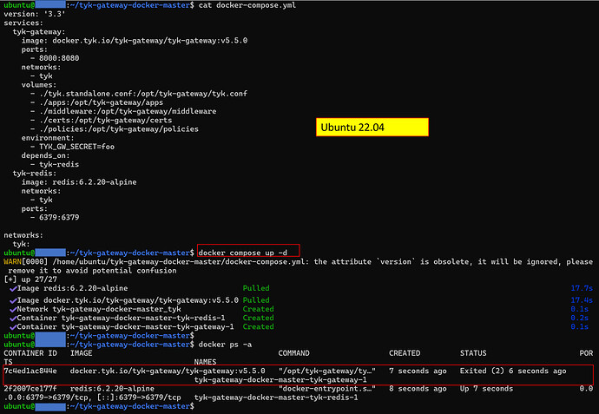Viewport: 599px width, 414px height.
Task: Click the yellow Ubuntu 22.04 label
Action: click(x=373, y=127)
